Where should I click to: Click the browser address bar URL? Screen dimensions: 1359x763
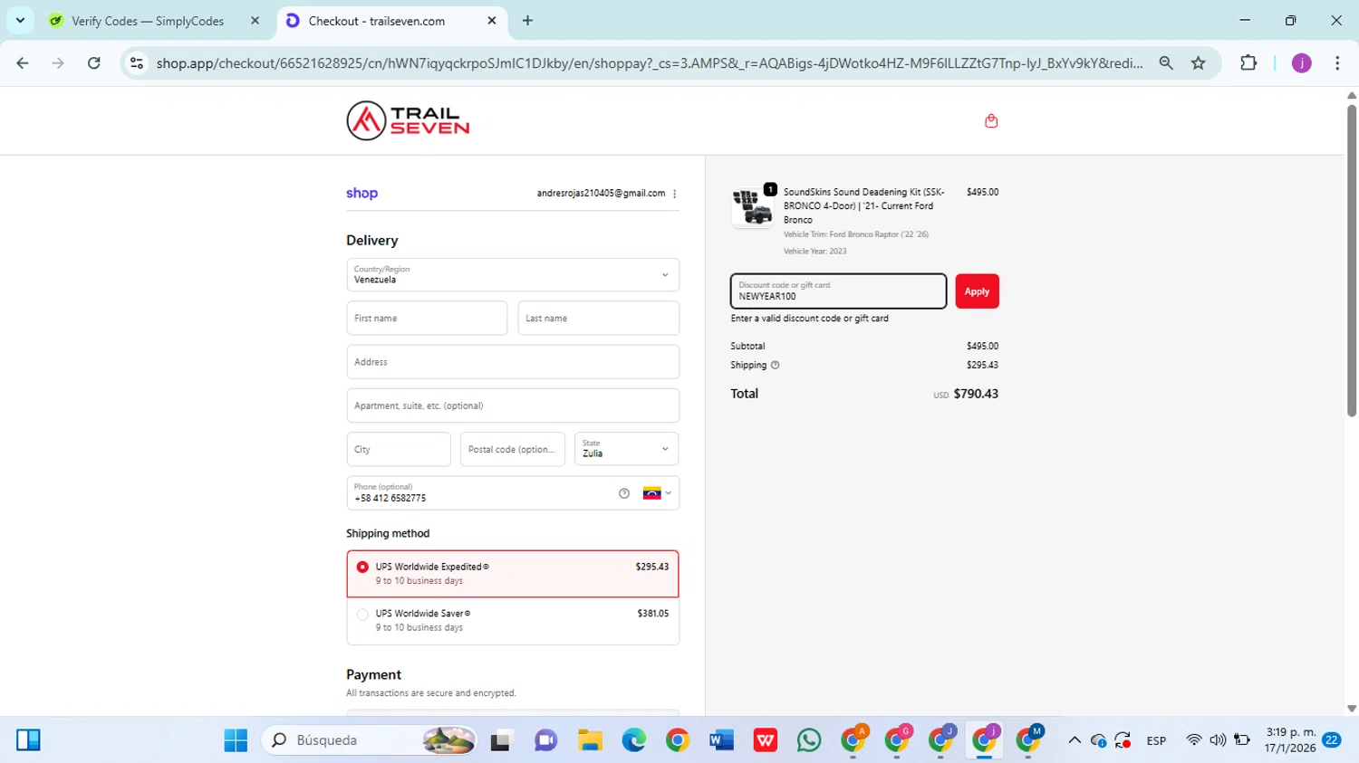[649, 62]
